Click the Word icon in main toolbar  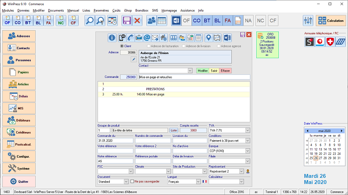[176, 21]
